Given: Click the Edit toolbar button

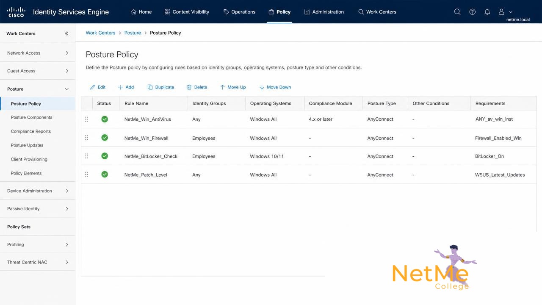Looking at the screenshot, I should [98, 87].
